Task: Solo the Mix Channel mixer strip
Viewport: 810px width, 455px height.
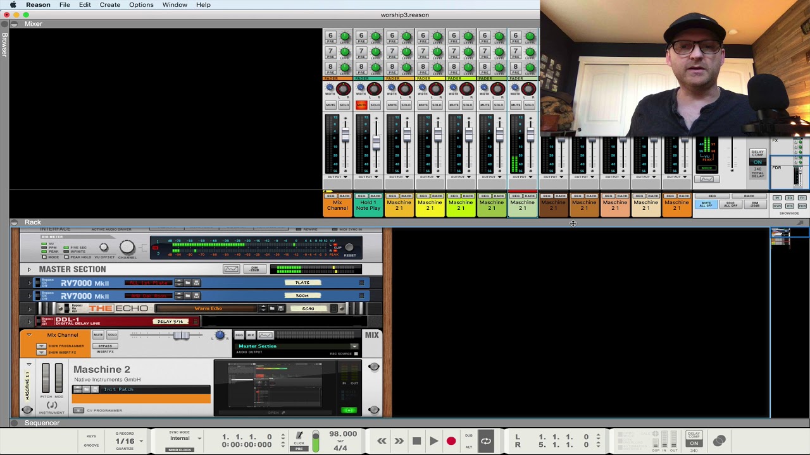Action: pyautogui.click(x=344, y=105)
